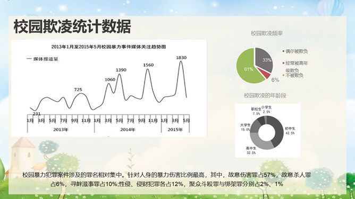Click the 725 data label
The image size is (355, 199).
click(x=78, y=89)
